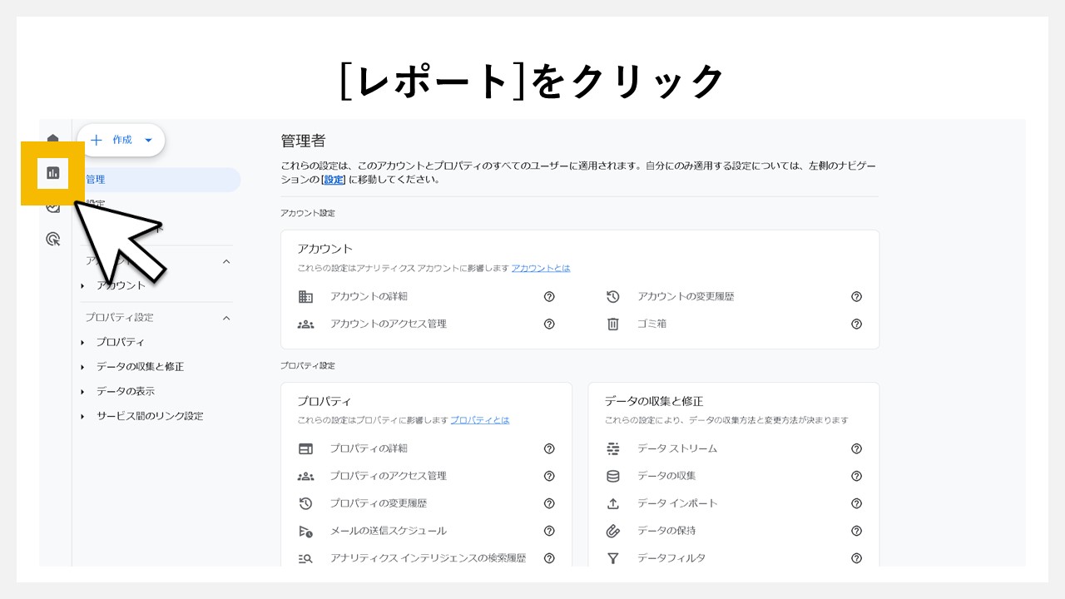Click the building icon beside アカウントの詳細
Viewport: 1065px width, 599px height.
click(x=305, y=296)
